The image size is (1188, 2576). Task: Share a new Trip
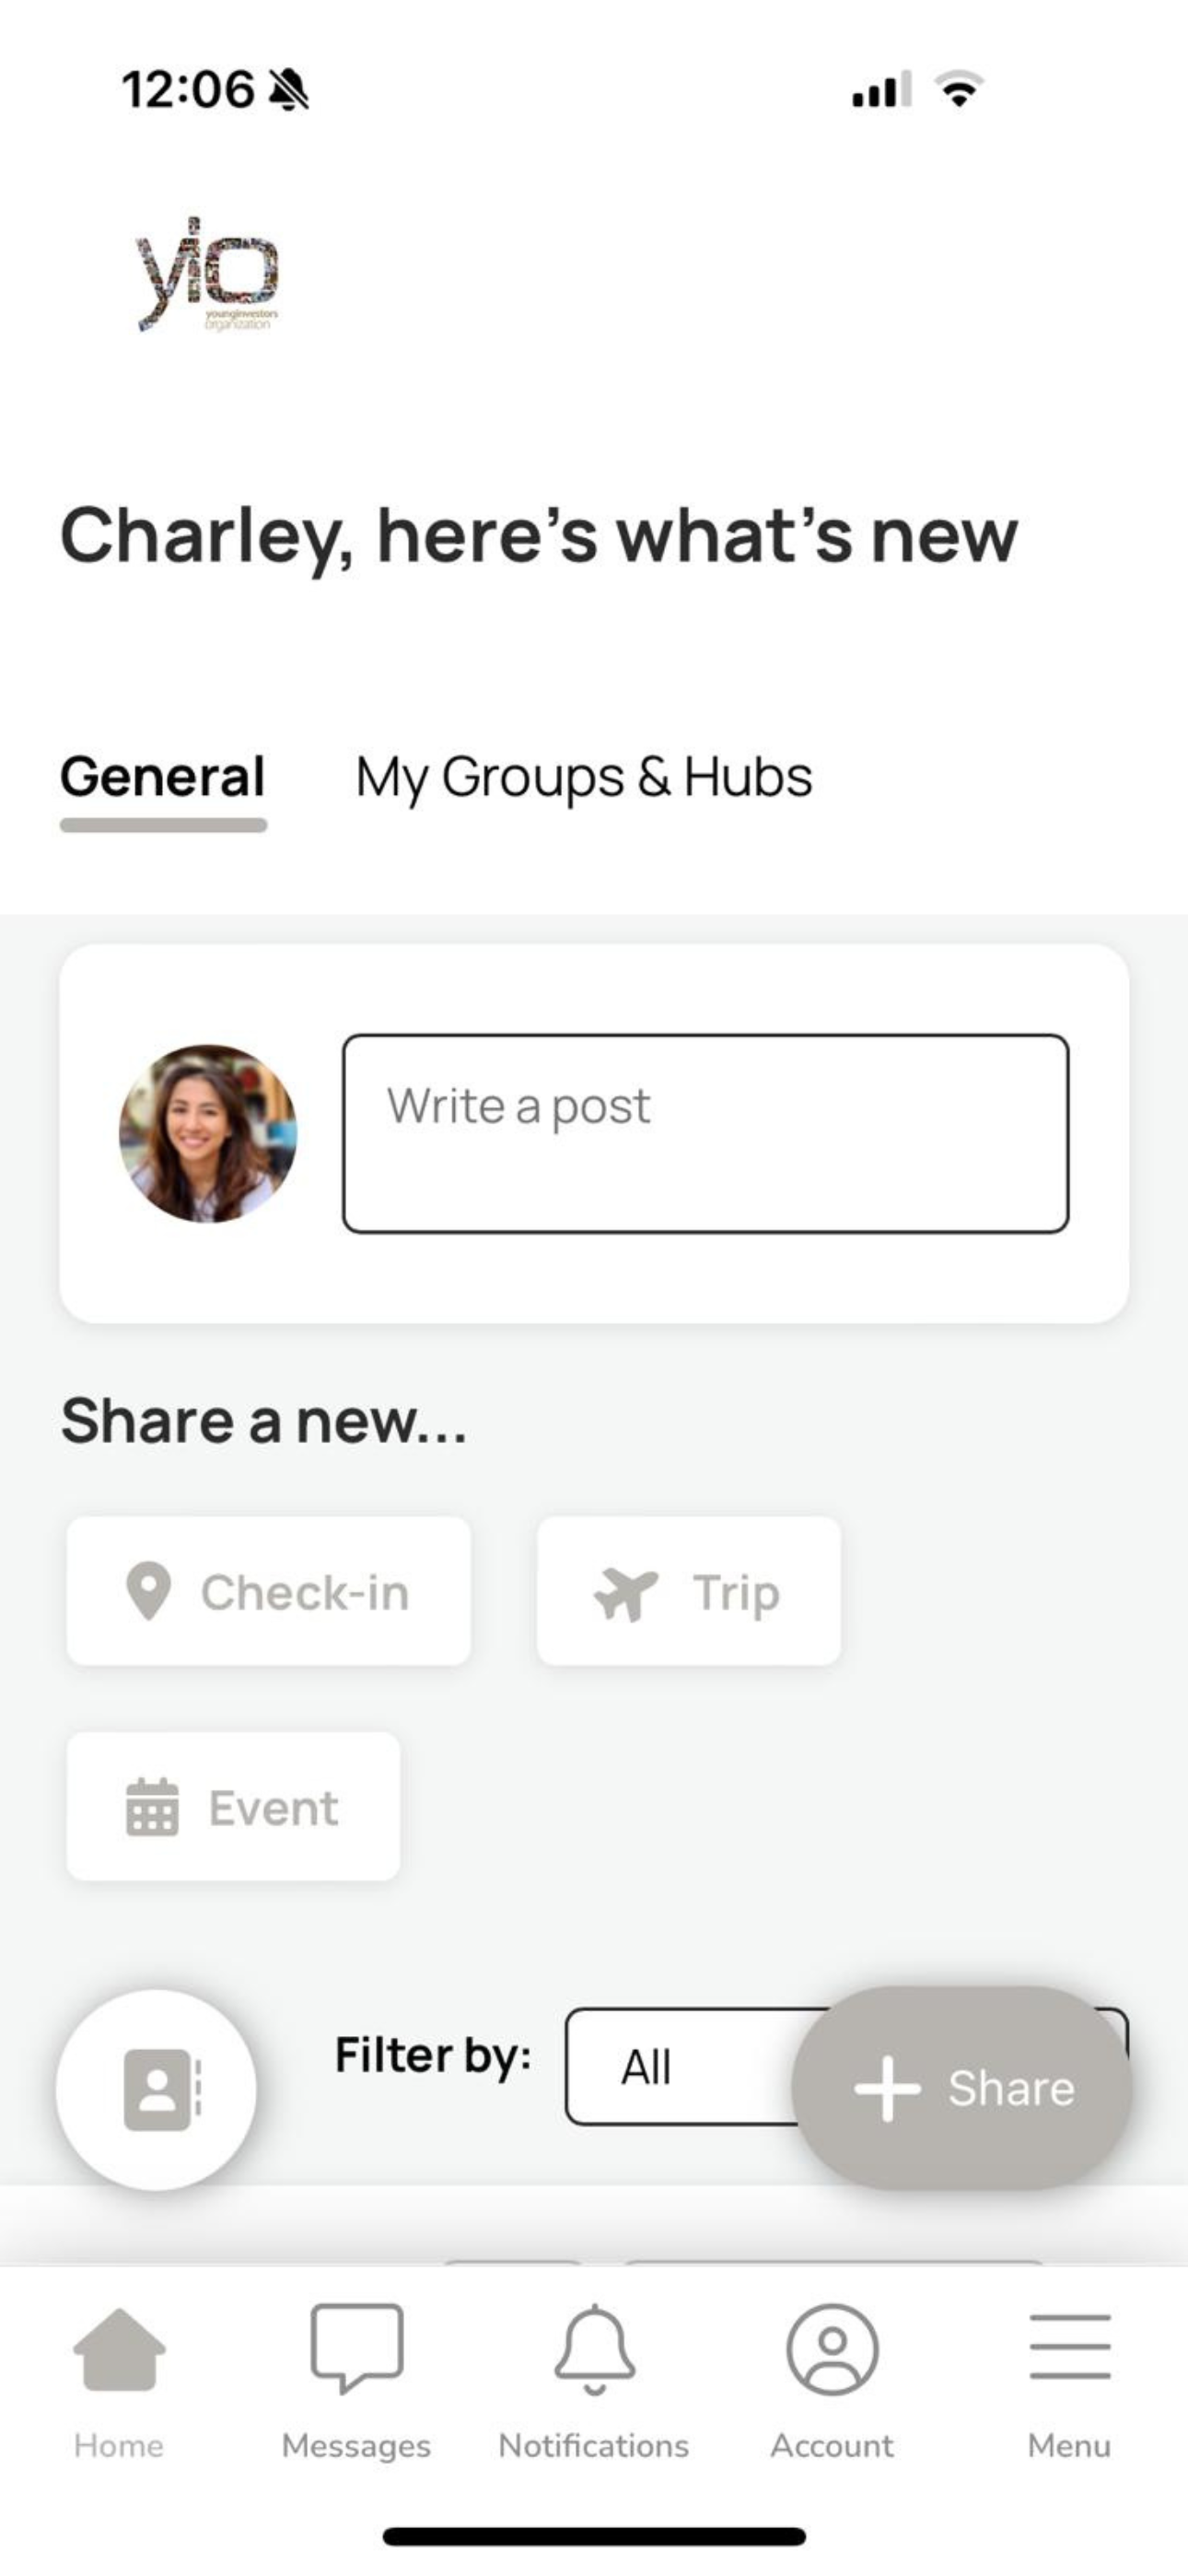pyautogui.click(x=689, y=1591)
